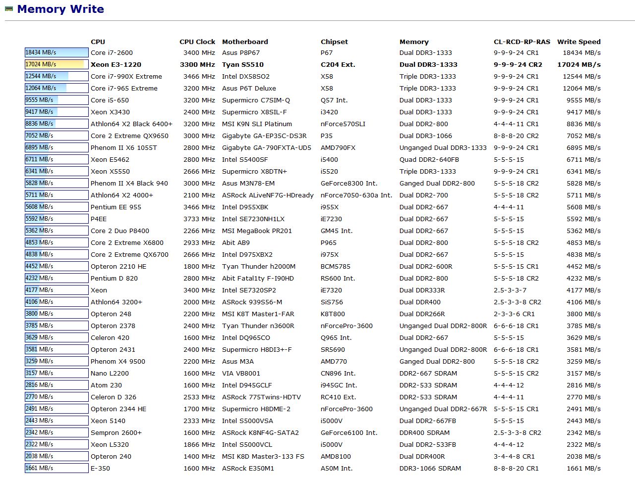
Task: Click the P4EE CPU name
Action: (99, 219)
